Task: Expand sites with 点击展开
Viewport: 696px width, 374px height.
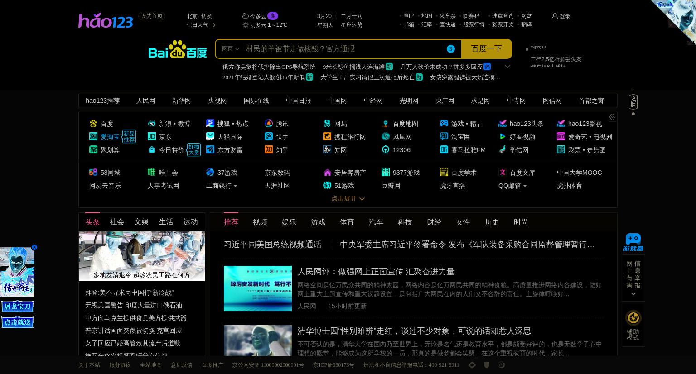Action: tap(348, 198)
